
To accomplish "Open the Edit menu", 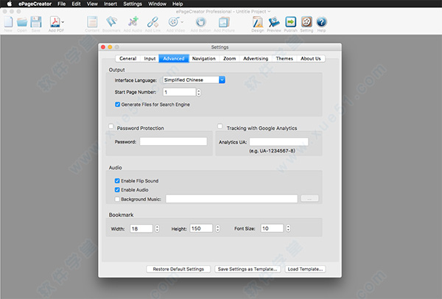I will coord(76,4).
